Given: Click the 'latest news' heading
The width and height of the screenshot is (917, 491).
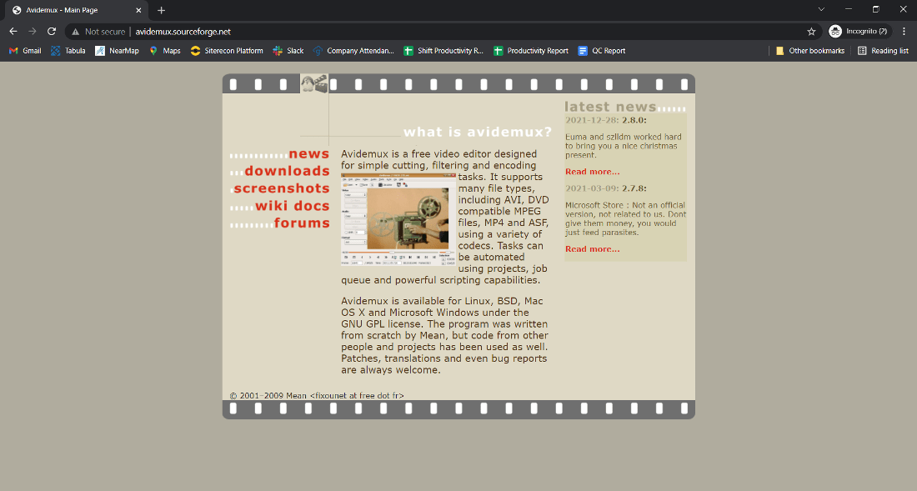Looking at the screenshot, I should coord(610,107).
